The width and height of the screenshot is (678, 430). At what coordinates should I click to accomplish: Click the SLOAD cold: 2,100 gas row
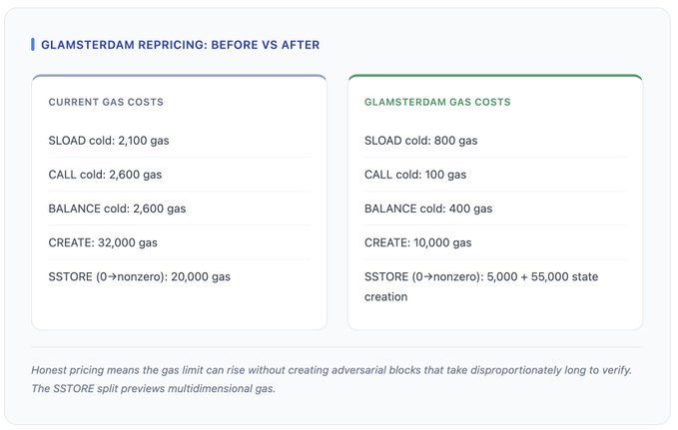109,141
